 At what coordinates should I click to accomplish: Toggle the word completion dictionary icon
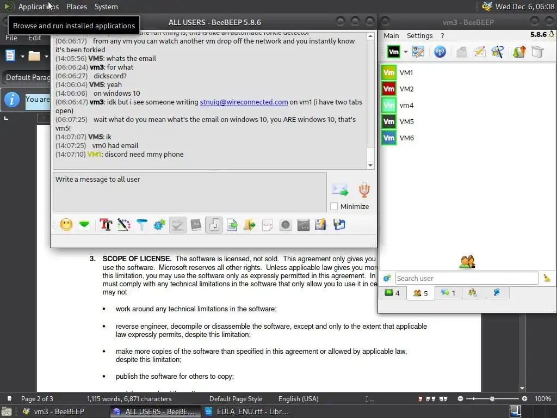click(196, 225)
